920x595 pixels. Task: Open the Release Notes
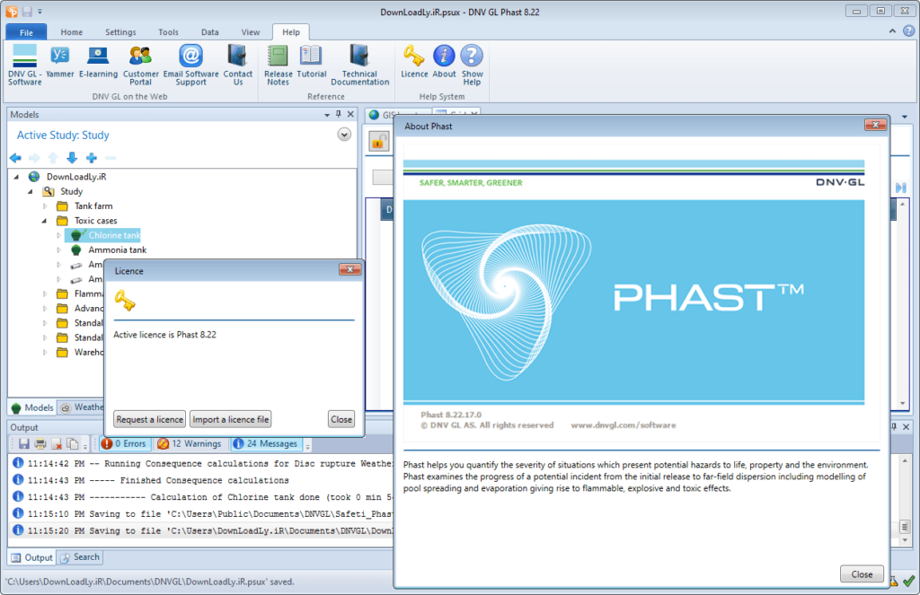pos(279,66)
